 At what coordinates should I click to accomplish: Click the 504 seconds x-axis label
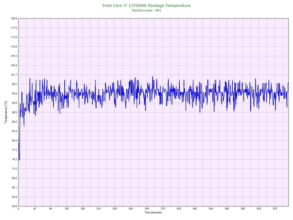tap(211, 209)
